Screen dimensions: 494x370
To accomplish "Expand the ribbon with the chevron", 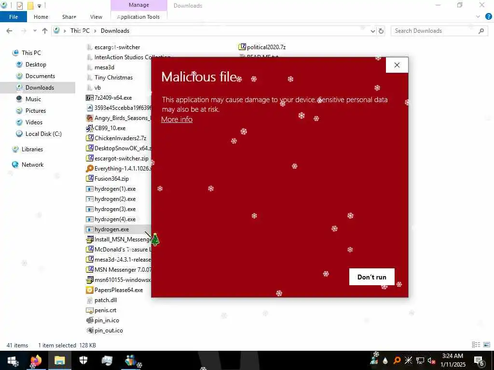I will (x=478, y=17).
